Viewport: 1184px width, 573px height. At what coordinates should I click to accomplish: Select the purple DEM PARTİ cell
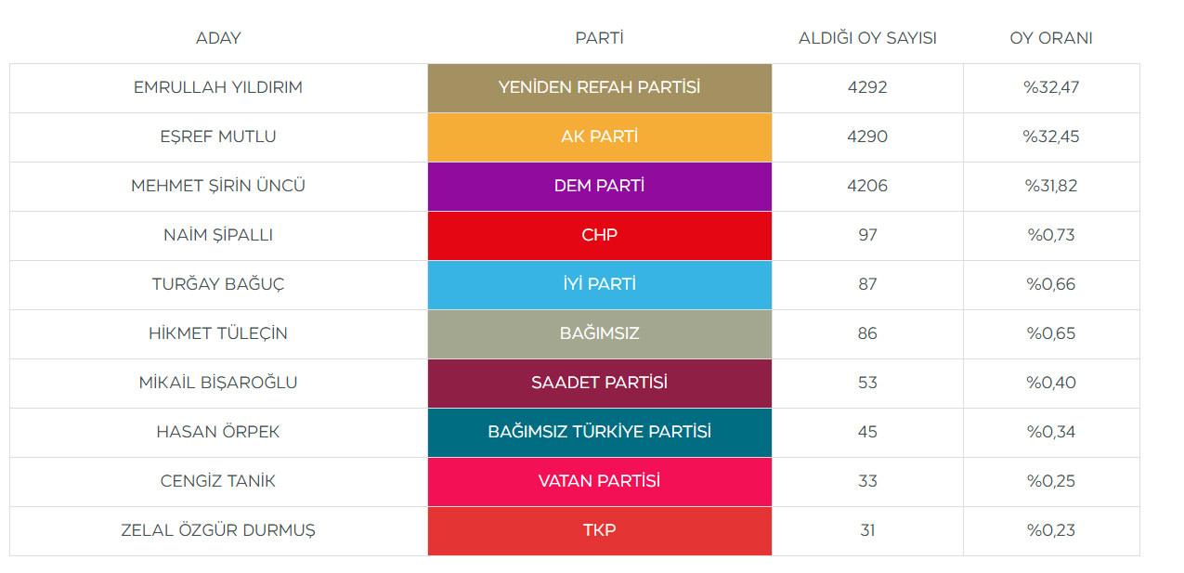click(x=599, y=186)
